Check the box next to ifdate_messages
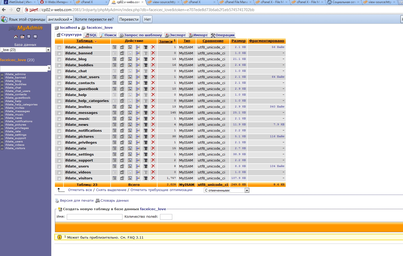403x256 pixels. click(x=59, y=113)
